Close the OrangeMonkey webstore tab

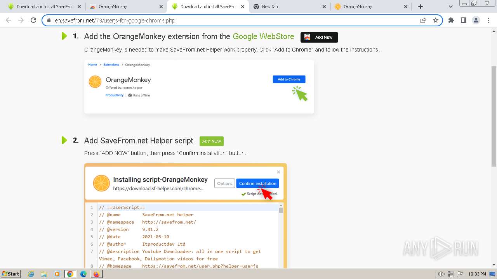tap(161, 7)
